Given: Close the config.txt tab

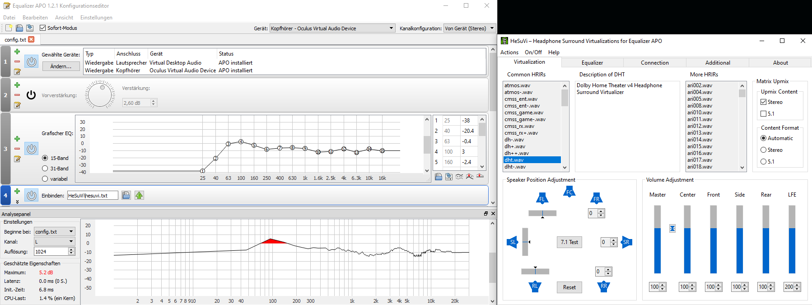Looking at the screenshot, I should click(x=31, y=39).
